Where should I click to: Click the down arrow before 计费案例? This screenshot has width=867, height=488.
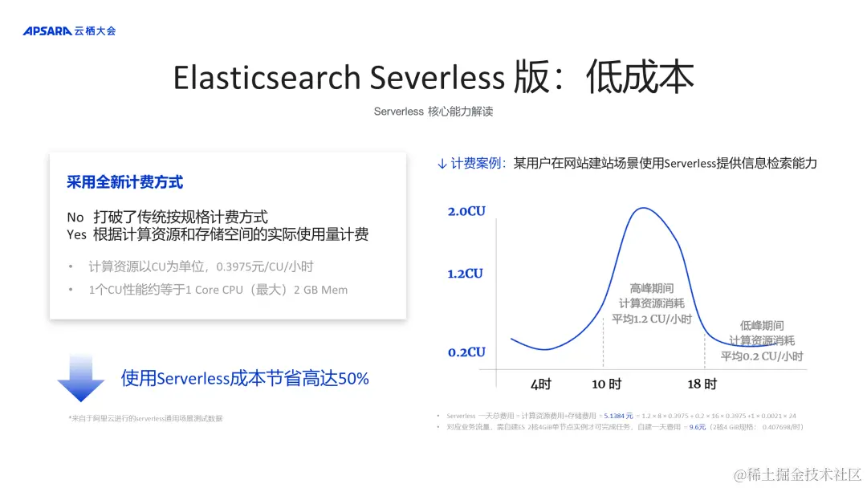442,162
